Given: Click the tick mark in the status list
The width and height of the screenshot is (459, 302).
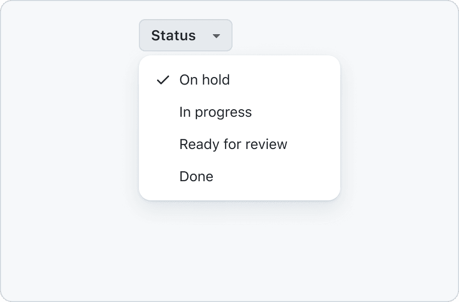Looking at the screenshot, I should [x=163, y=80].
